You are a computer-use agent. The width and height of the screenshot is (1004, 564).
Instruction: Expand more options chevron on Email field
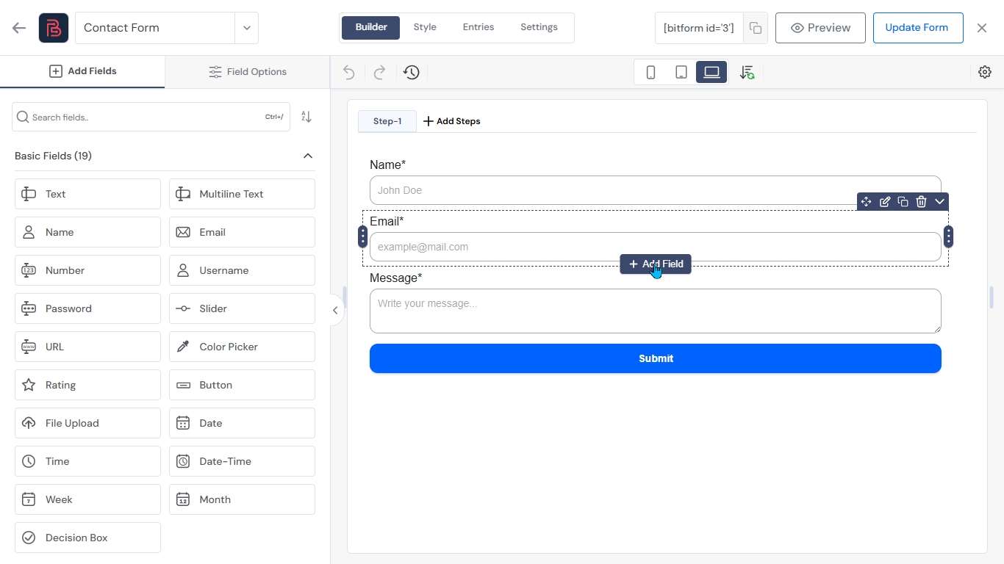tap(939, 202)
